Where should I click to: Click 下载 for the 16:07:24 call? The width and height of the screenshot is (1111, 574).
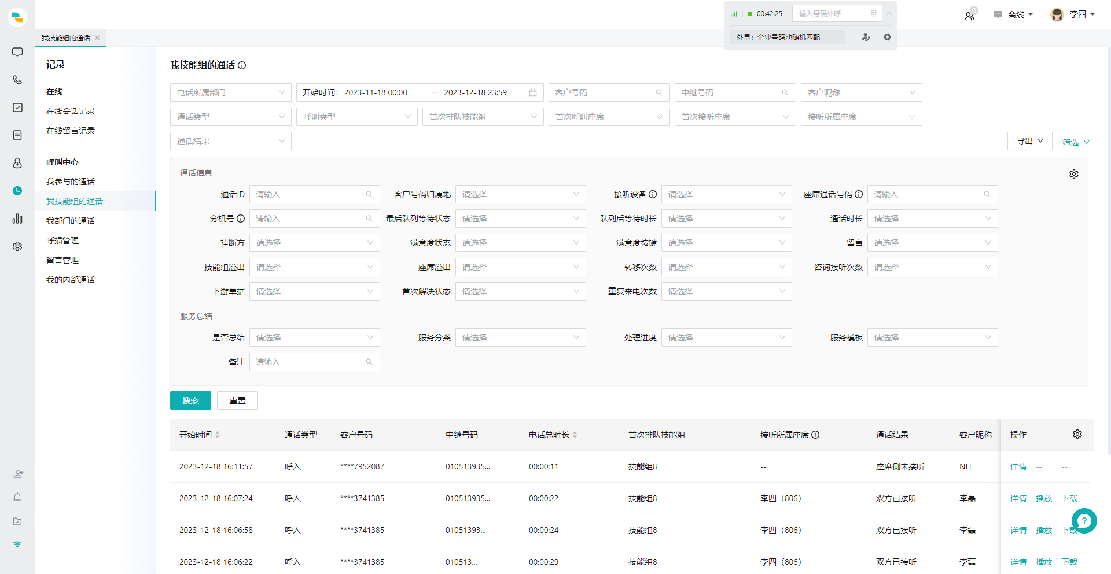[1069, 498]
